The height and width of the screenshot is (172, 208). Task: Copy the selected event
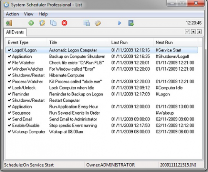(53, 23)
